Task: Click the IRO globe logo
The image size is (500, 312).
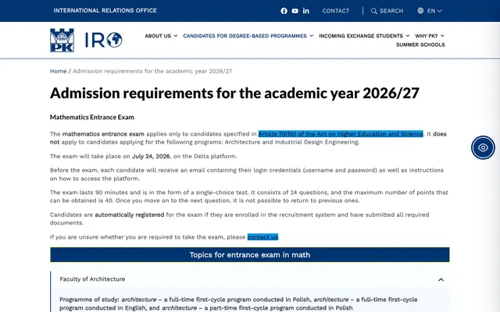Action: 104,40
